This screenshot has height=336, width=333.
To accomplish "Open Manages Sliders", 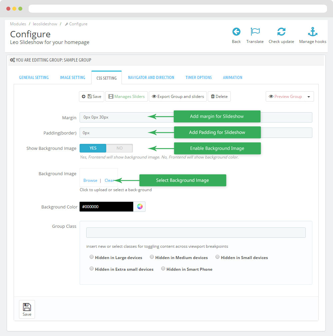I will 127,97.
